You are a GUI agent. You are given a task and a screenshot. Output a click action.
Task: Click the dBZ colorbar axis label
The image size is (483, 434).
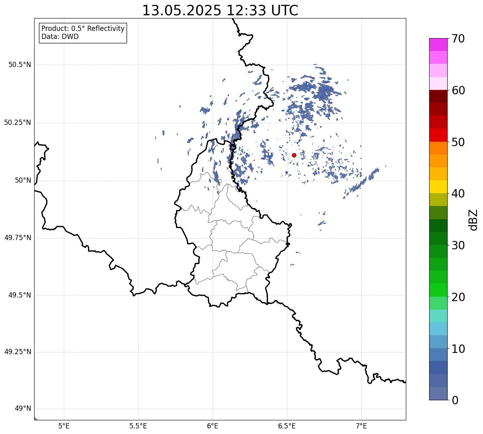[474, 220]
